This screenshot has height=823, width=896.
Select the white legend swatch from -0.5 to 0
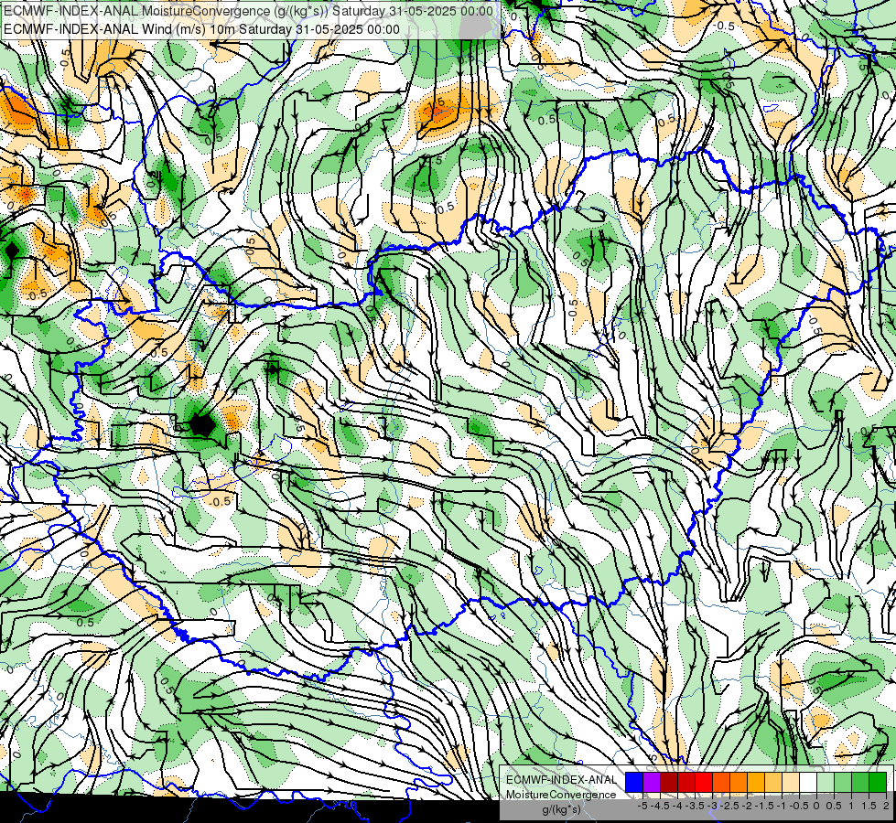808,782
